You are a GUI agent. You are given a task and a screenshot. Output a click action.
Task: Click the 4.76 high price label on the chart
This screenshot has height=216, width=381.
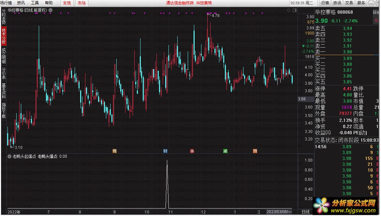pos(215,16)
